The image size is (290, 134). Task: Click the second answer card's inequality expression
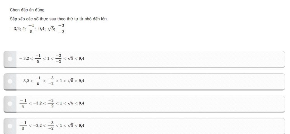pyautogui.click(x=52, y=81)
